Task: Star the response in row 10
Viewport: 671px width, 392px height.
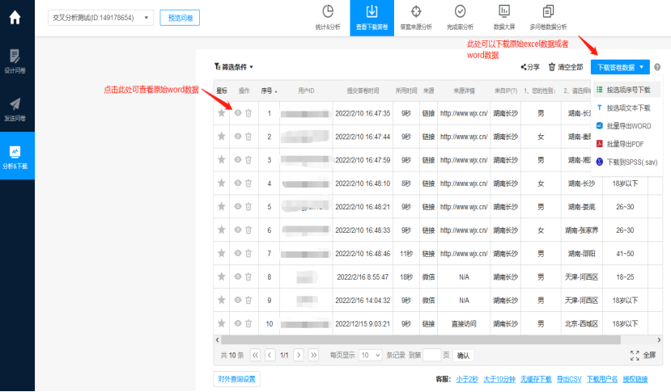Action: coord(221,323)
